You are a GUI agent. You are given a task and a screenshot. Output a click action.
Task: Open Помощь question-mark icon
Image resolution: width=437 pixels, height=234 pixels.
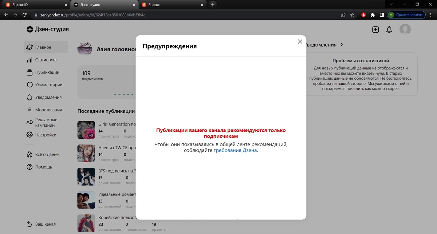pos(30,167)
